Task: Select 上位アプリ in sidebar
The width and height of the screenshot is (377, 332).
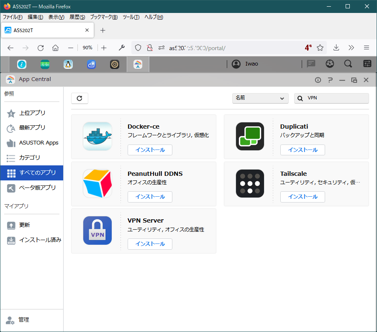Action: [32, 113]
